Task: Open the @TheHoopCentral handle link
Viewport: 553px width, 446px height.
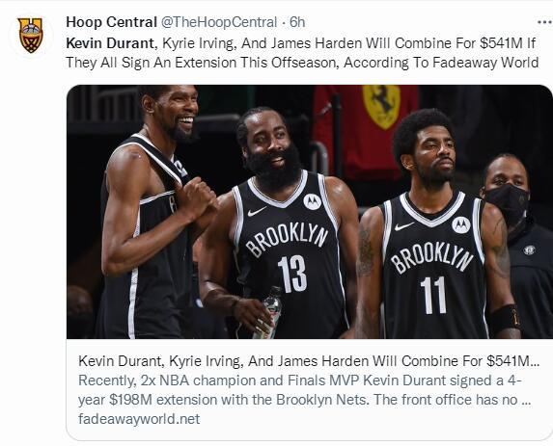Action: (219, 22)
